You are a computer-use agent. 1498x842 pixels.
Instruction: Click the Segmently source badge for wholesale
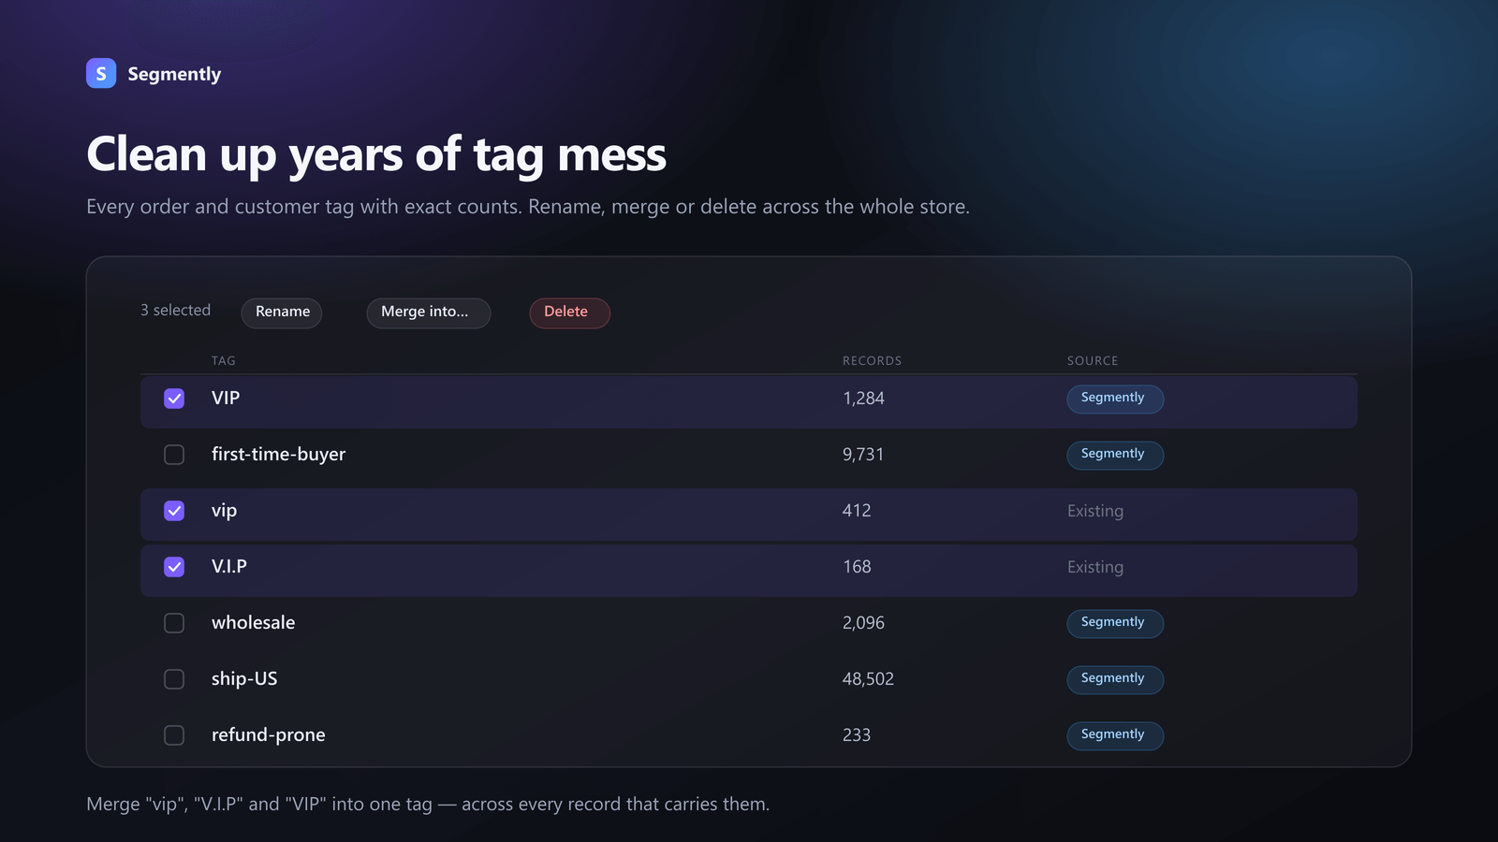(1115, 623)
